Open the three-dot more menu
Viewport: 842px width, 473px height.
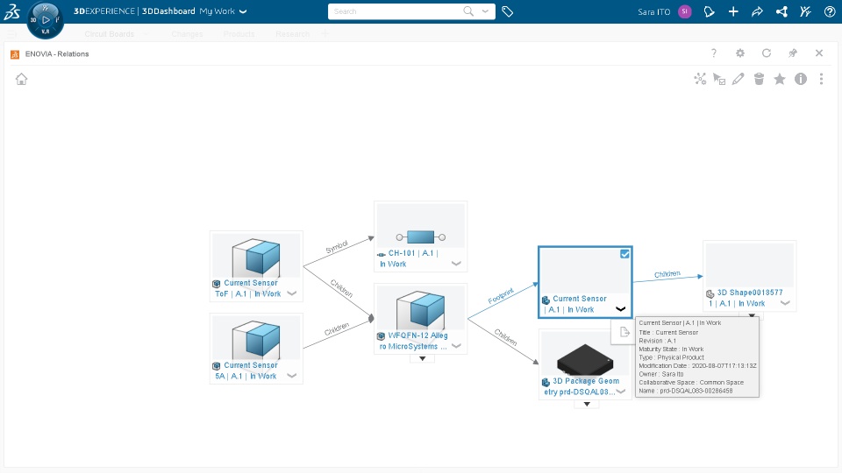[821, 79]
